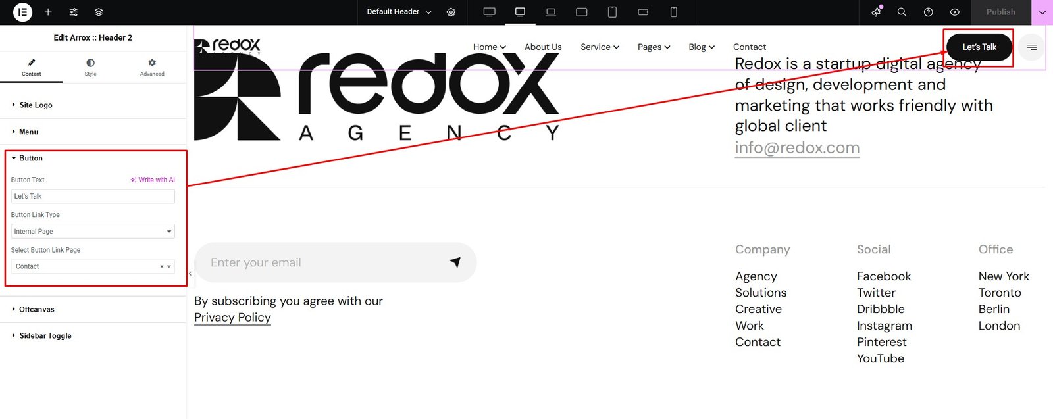The width and height of the screenshot is (1053, 419).
Task: Open What's New notifications icon
Action: pyautogui.click(x=876, y=12)
